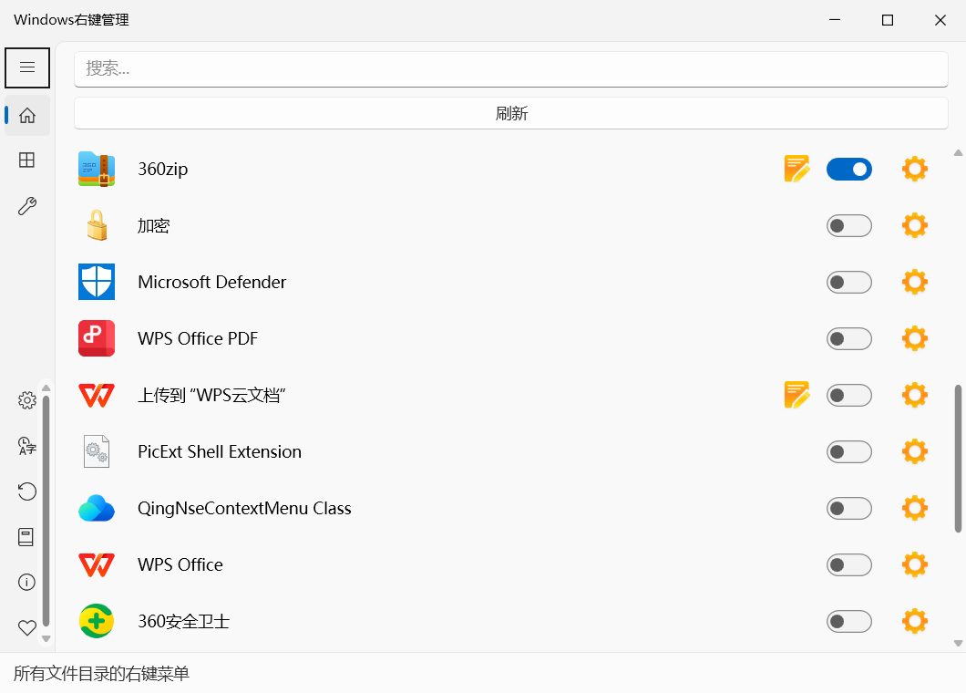
Task: Enable the WPS Office PDF toggle
Action: pyautogui.click(x=849, y=338)
